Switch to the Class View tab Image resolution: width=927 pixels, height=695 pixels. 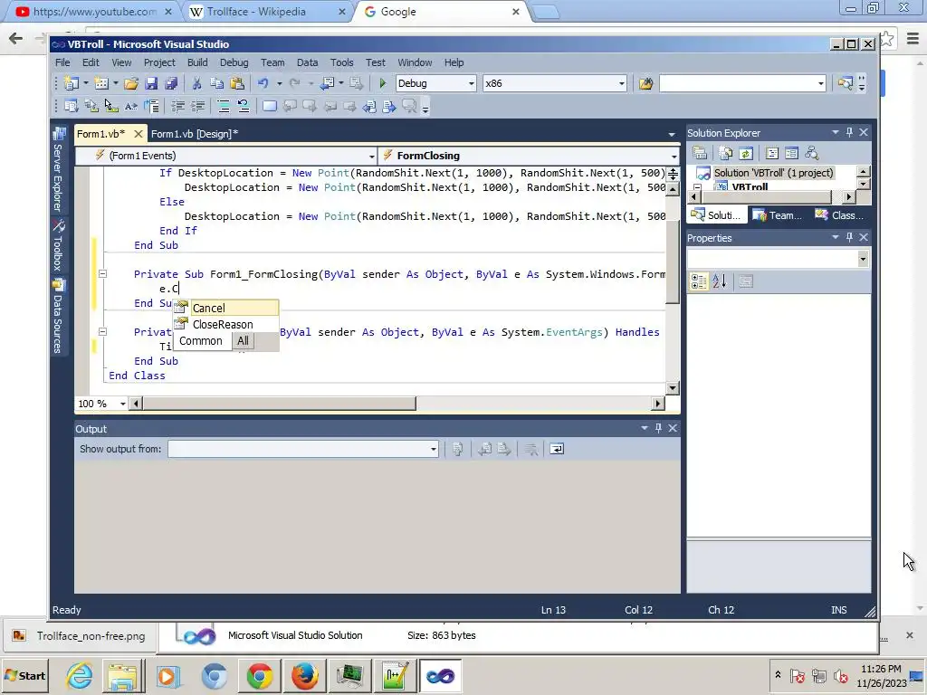click(x=840, y=215)
